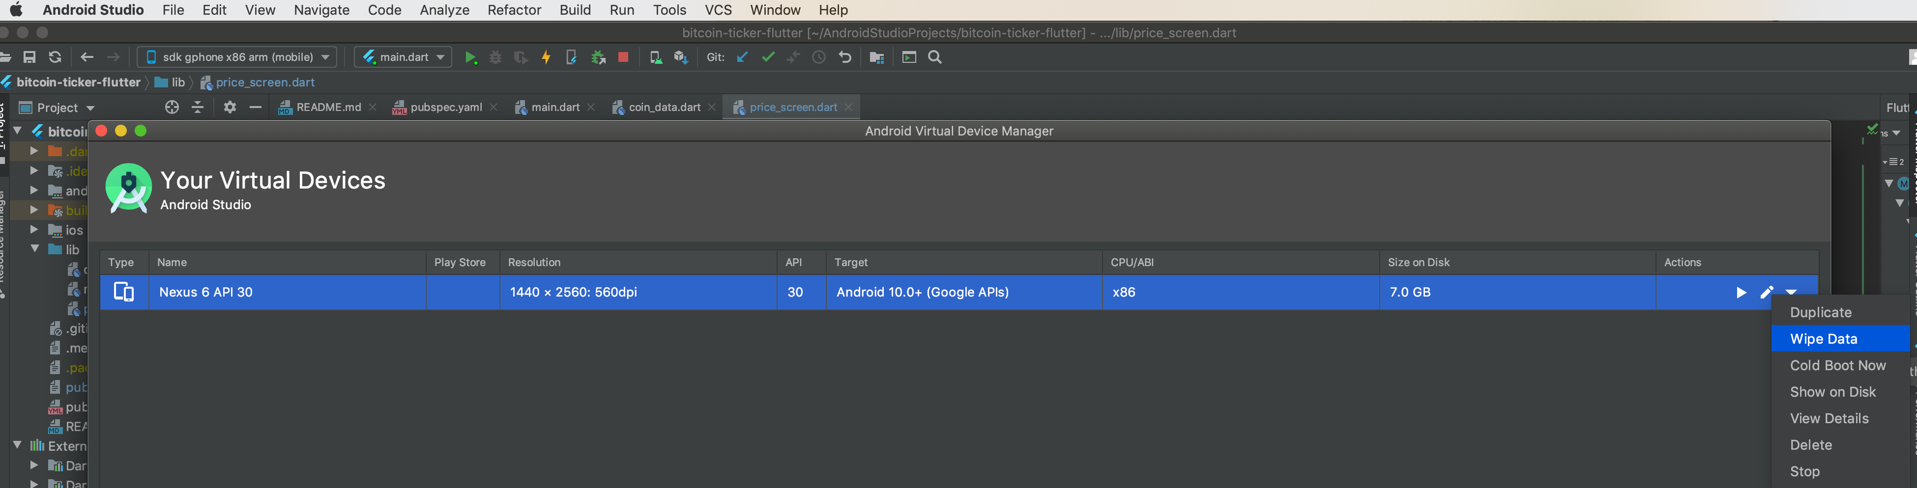Sort devices by the Name column header
The width and height of the screenshot is (1917, 488).
tap(287, 262)
